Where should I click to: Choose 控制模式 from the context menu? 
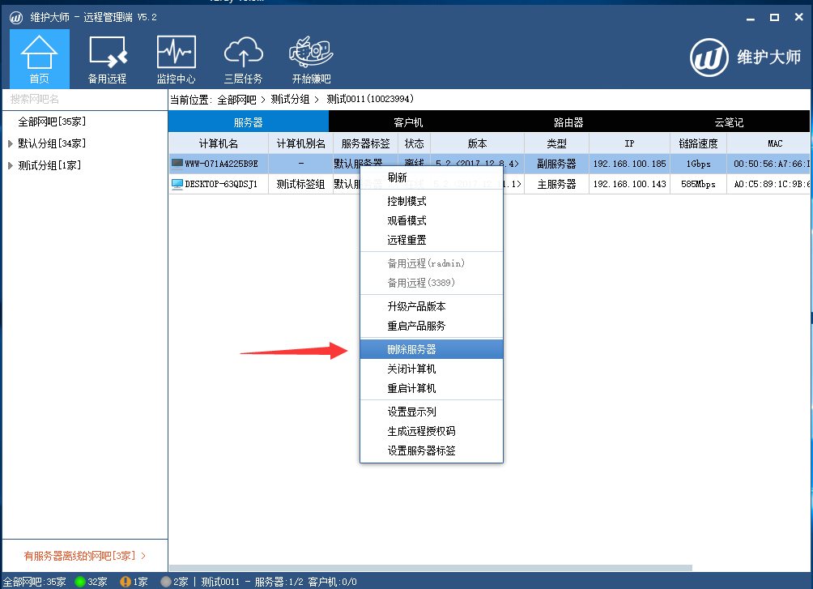point(432,201)
